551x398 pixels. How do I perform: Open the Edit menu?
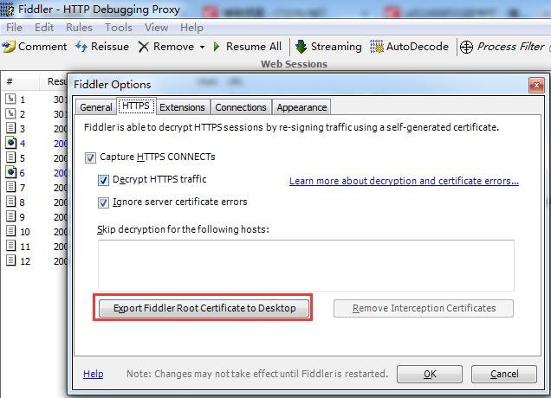pos(44,28)
